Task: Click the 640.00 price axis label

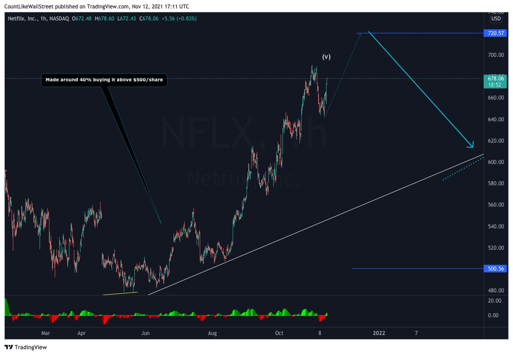Action: click(x=496, y=119)
